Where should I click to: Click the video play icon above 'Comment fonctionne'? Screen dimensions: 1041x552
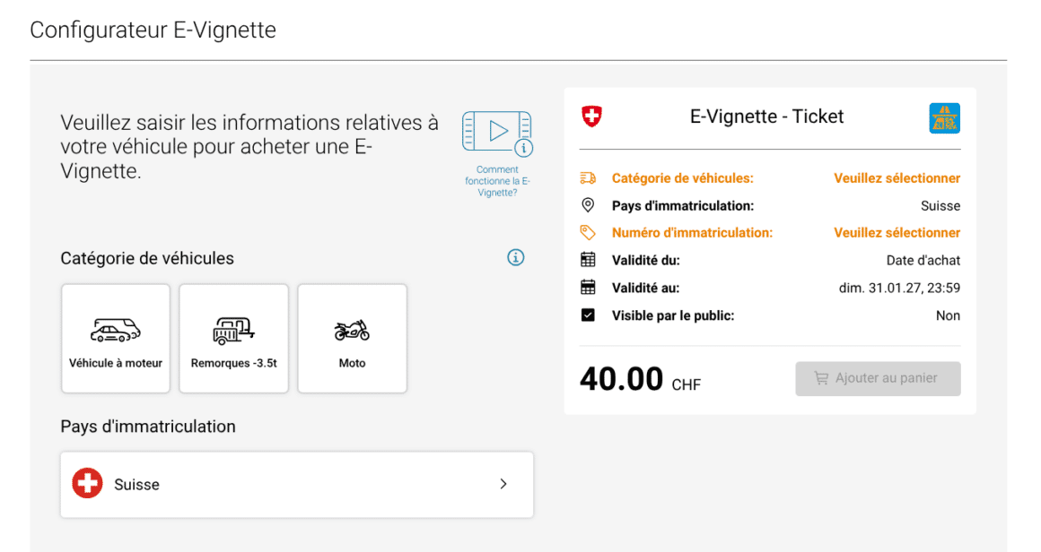point(496,131)
